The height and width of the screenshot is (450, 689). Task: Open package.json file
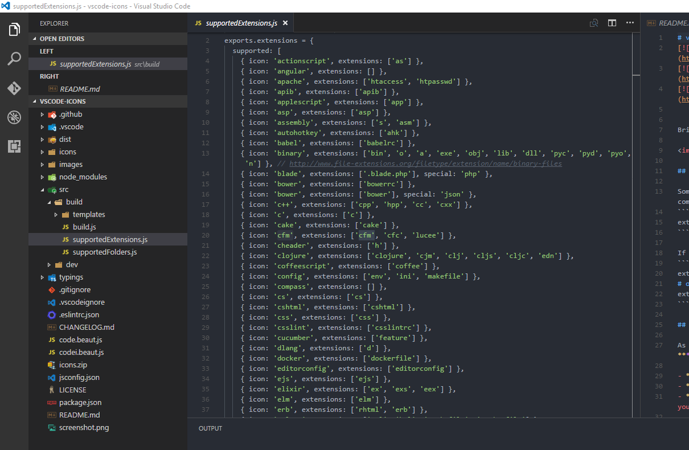[x=108, y=402]
